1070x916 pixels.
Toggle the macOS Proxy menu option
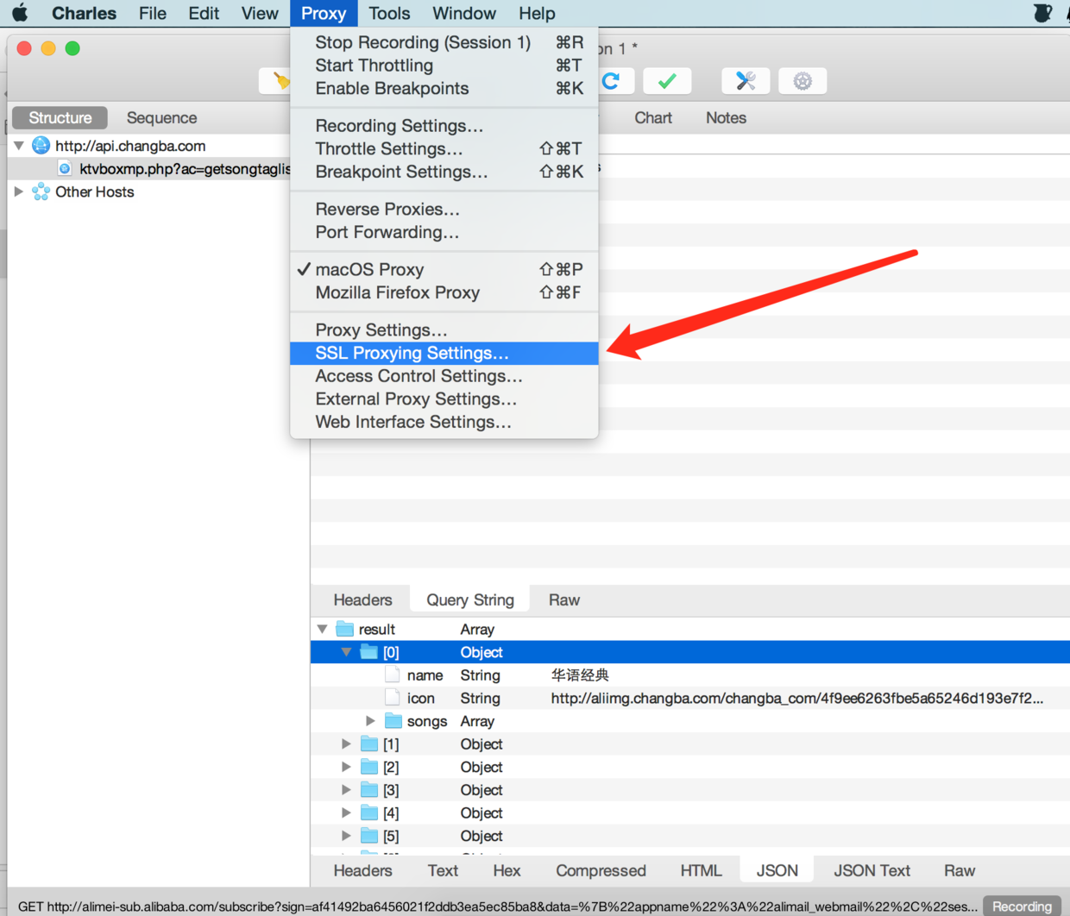click(444, 269)
